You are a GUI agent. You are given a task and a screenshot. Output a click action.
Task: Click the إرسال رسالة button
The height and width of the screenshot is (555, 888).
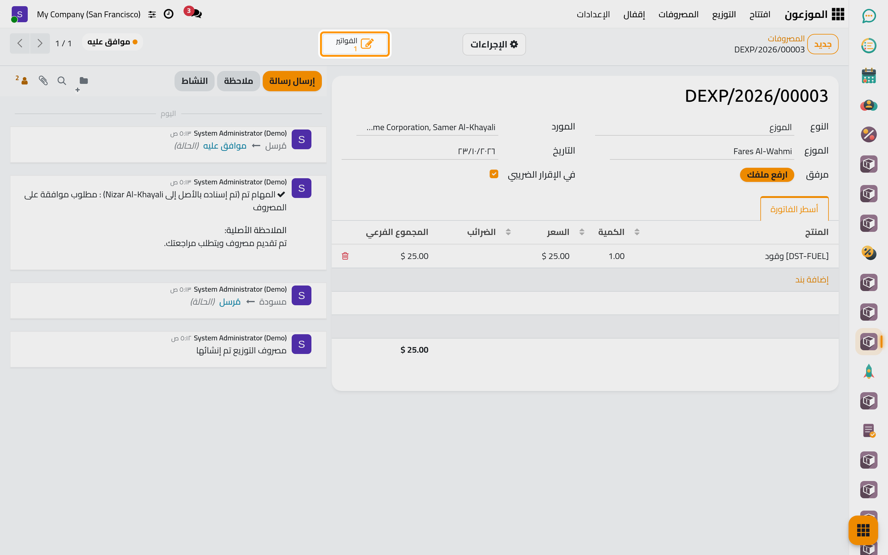(x=292, y=81)
